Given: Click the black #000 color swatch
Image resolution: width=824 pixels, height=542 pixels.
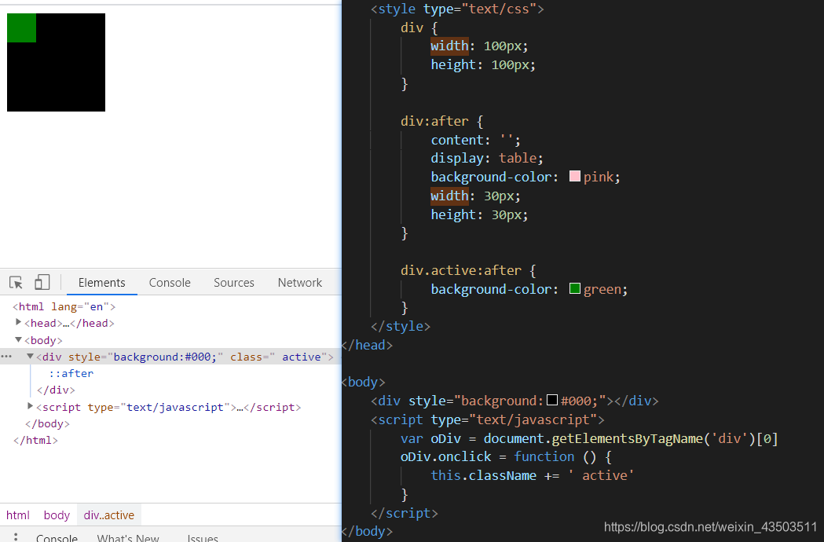Looking at the screenshot, I should pyautogui.click(x=551, y=400).
